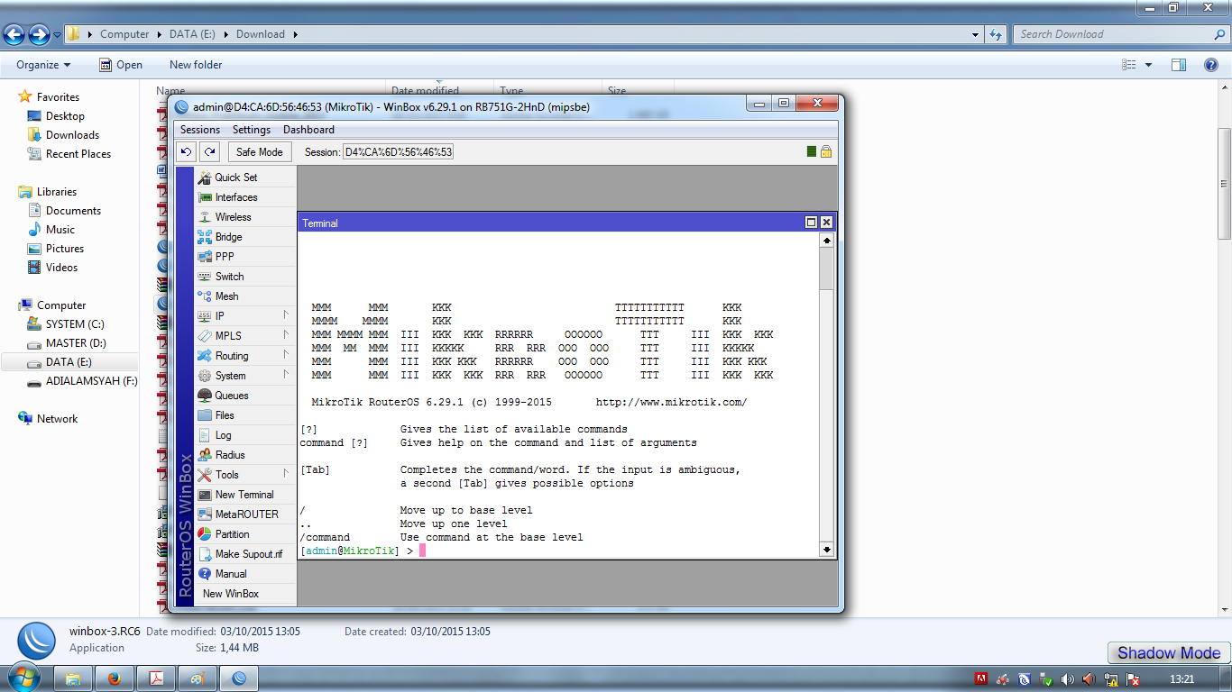Open the Dashboard menu
This screenshot has width=1232, height=692.
pyautogui.click(x=308, y=130)
